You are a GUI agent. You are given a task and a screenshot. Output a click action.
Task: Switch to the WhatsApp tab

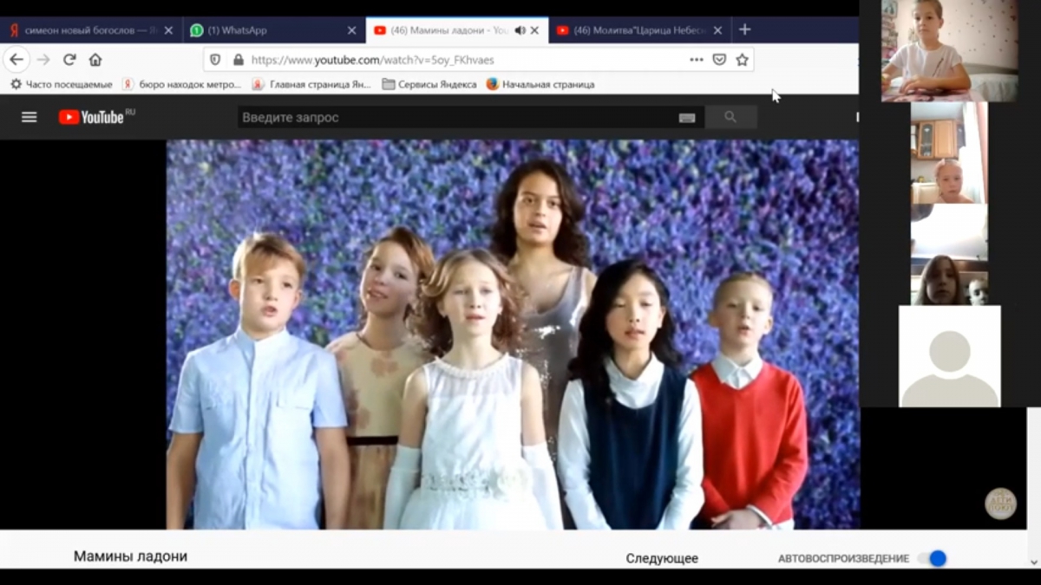[x=273, y=30]
